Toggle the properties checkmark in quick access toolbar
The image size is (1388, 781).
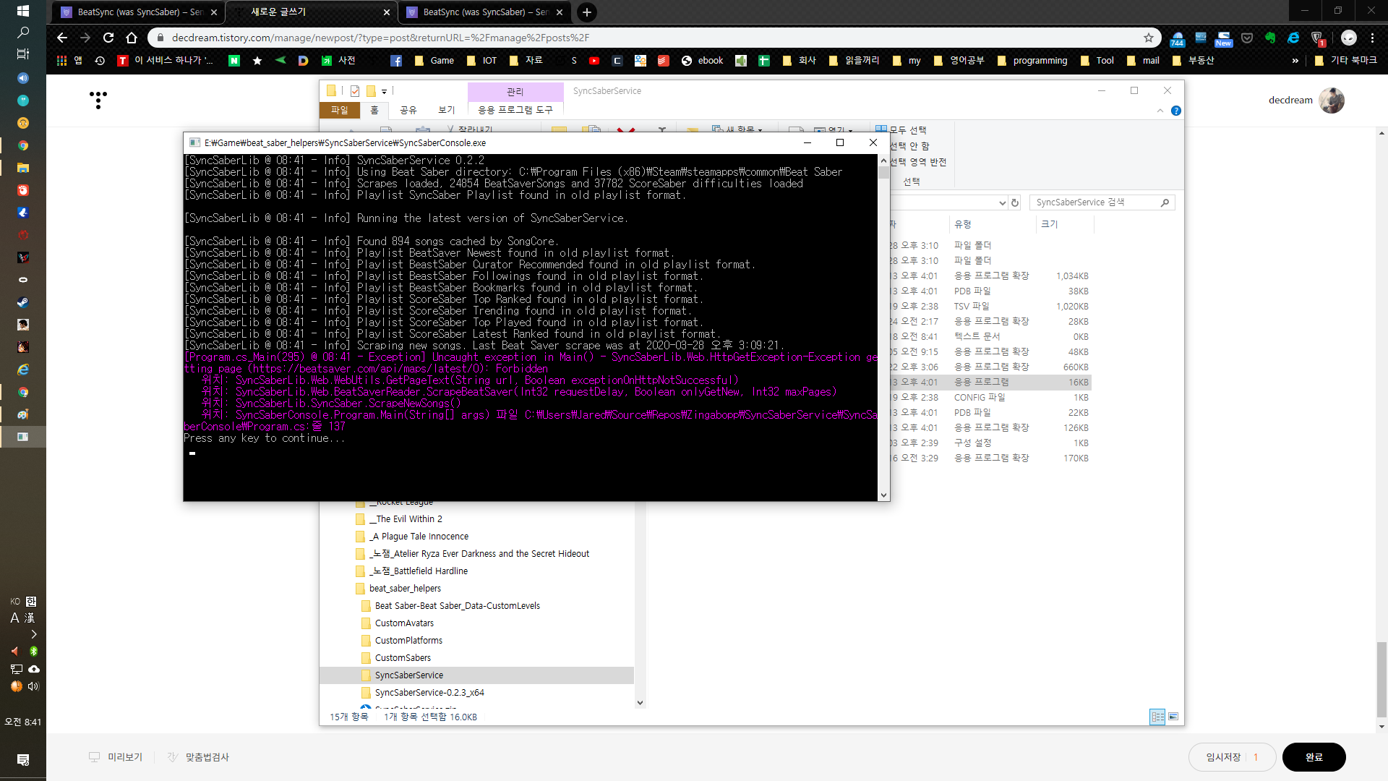point(355,91)
